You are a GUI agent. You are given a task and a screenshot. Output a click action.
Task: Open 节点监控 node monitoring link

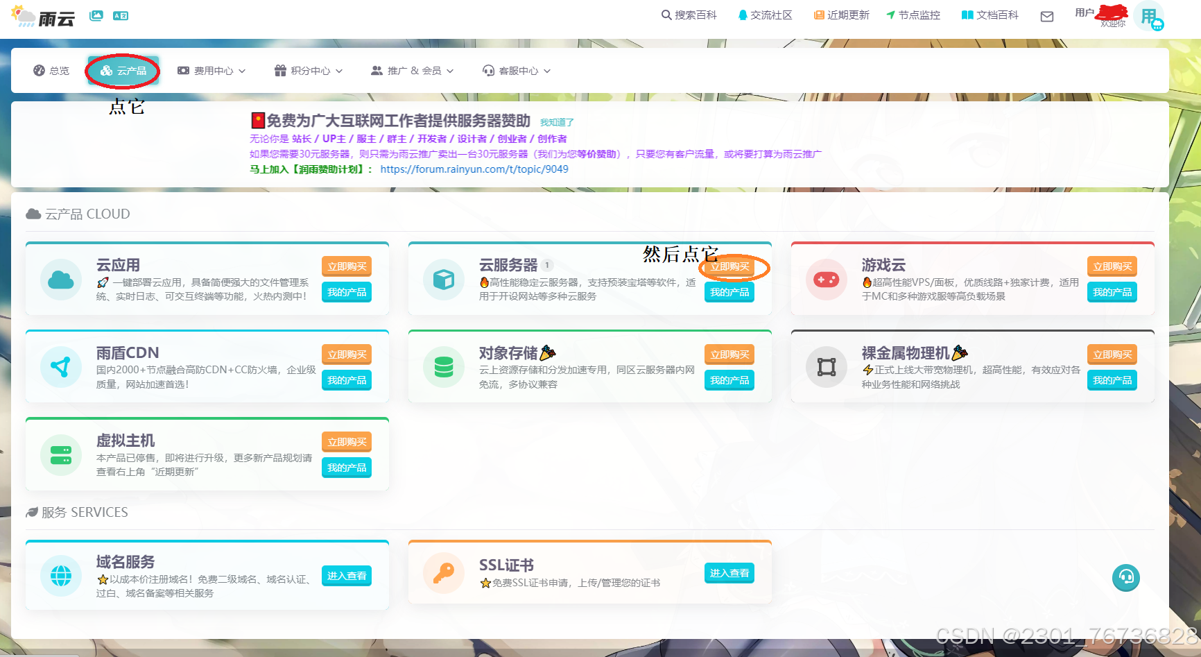[x=913, y=15]
